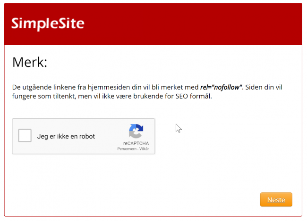This screenshot has width=307, height=221.
Task: Click the SimpleSite logo in header
Action: tap(48, 24)
